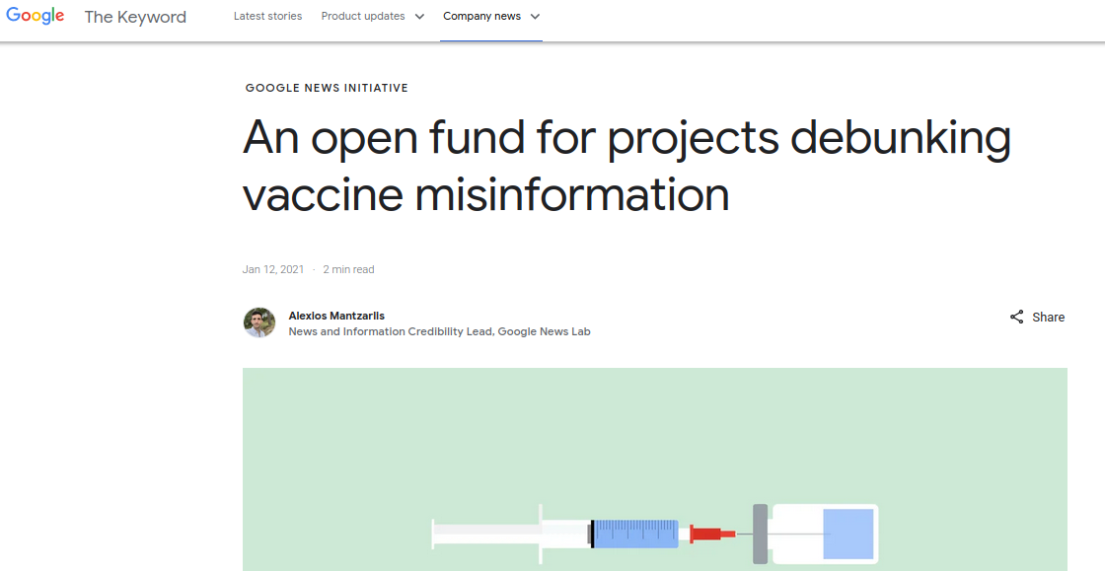Select the Jan 12, 2021 date

coord(273,269)
